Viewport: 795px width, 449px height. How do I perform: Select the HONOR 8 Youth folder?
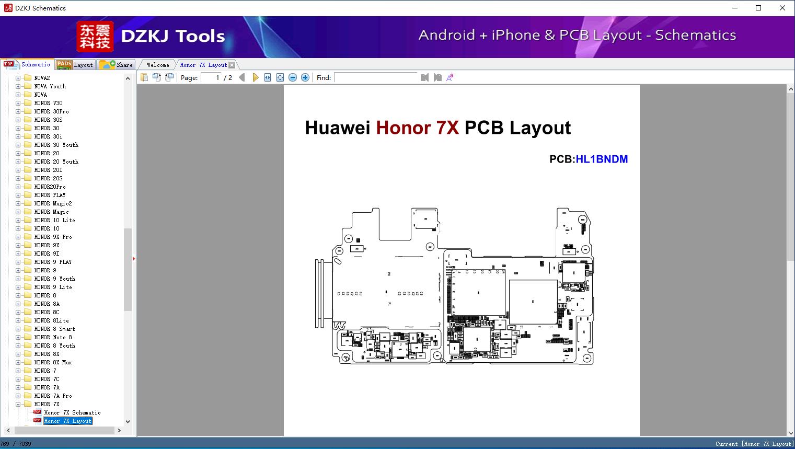[x=54, y=346]
